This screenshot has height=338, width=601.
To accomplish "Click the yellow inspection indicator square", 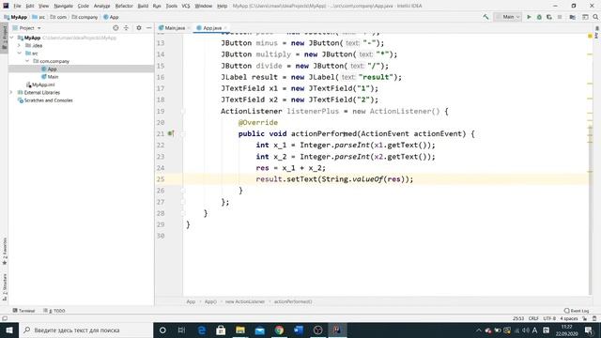I will tap(590, 36).
